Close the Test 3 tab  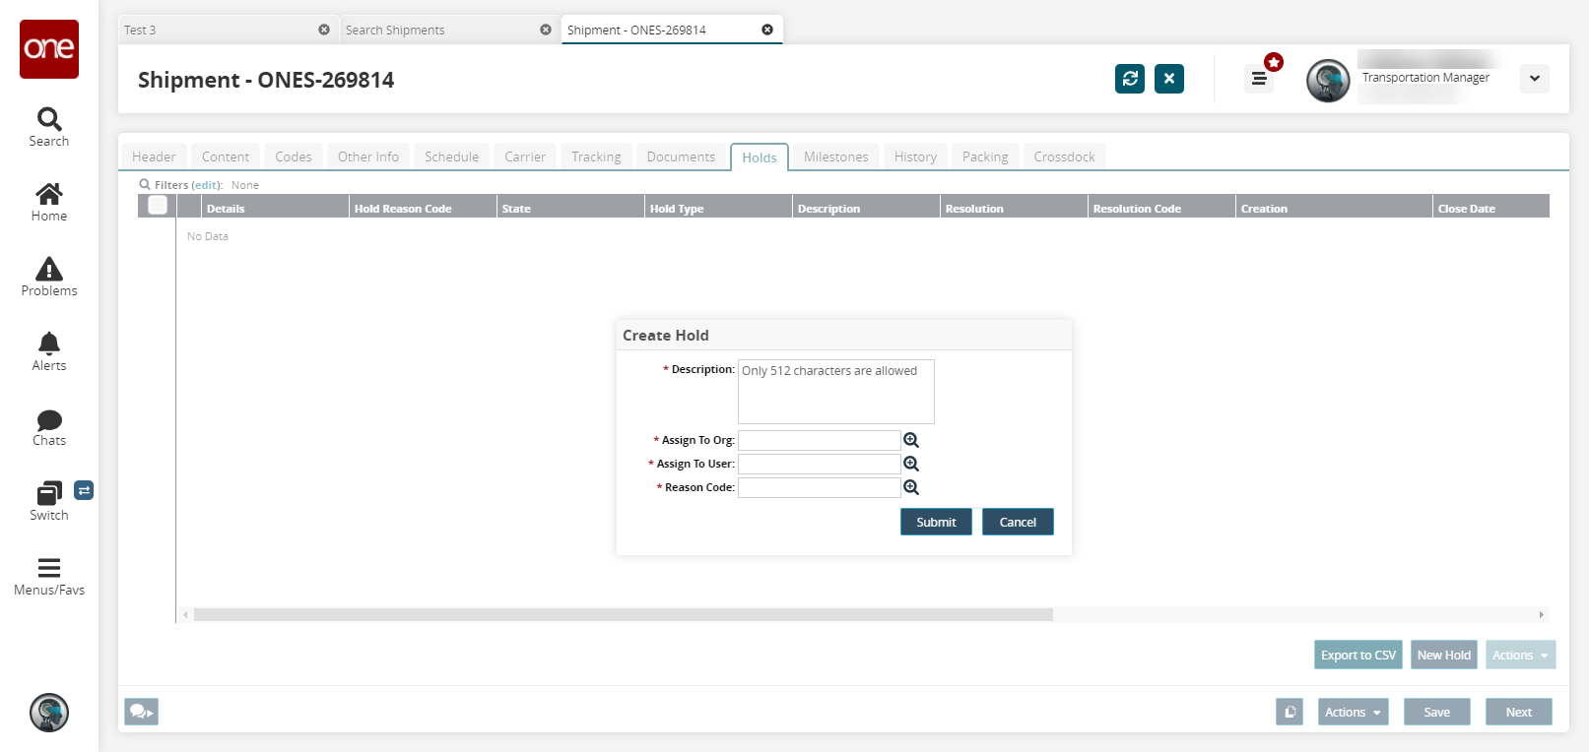(x=324, y=30)
